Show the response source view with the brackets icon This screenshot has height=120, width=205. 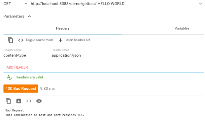pos(29,101)
